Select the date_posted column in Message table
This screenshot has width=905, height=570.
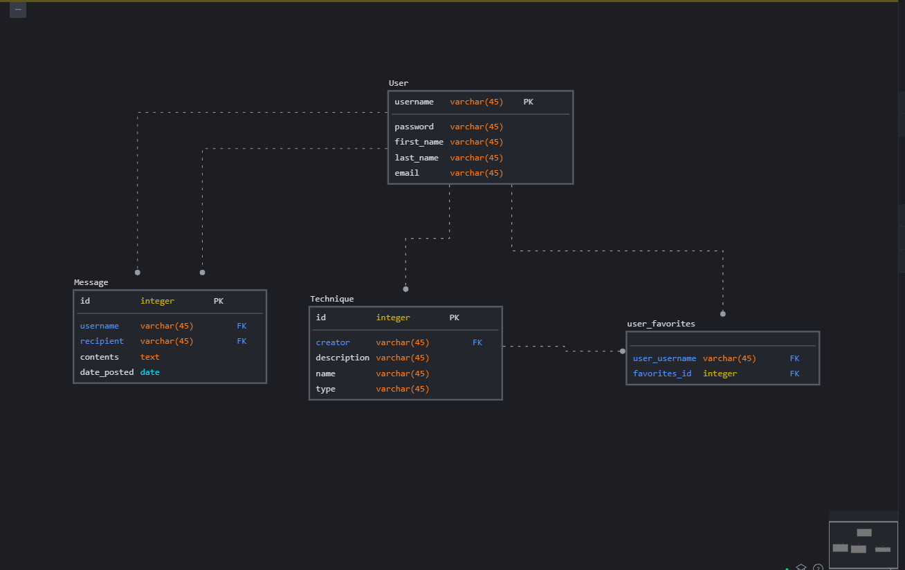(x=107, y=372)
